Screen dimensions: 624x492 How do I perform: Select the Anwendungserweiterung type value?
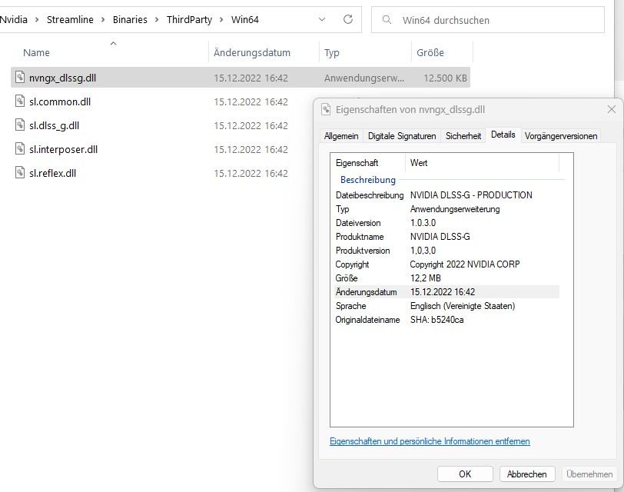(455, 209)
